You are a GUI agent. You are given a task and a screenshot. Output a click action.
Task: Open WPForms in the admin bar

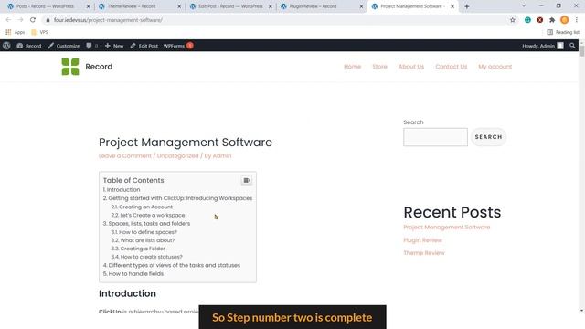(x=178, y=46)
